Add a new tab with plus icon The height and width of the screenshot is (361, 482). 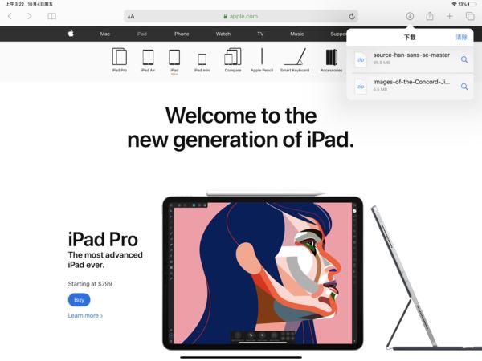449,16
